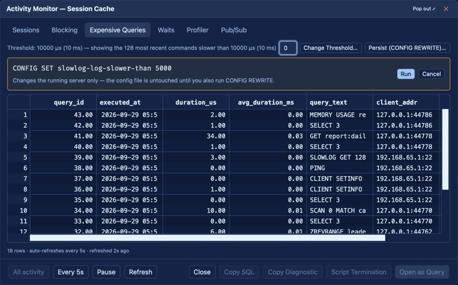Pause auto-refresh
This screenshot has height=285, width=458.
tap(106, 272)
